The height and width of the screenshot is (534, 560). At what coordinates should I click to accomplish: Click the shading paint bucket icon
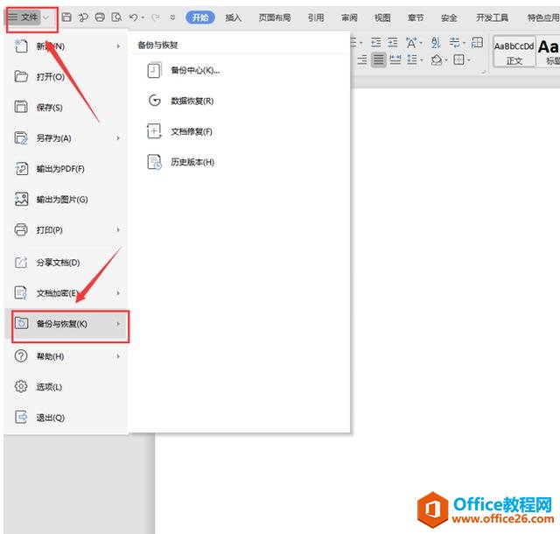(x=436, y=60)
